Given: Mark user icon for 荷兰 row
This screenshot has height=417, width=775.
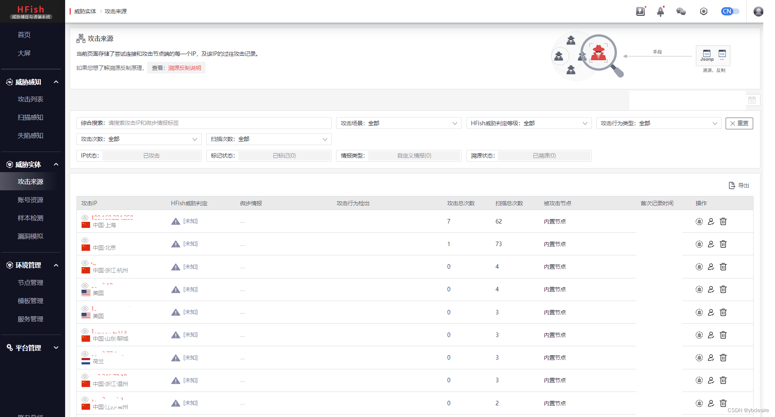Looking at the screenshot, I should pos(711,358).
